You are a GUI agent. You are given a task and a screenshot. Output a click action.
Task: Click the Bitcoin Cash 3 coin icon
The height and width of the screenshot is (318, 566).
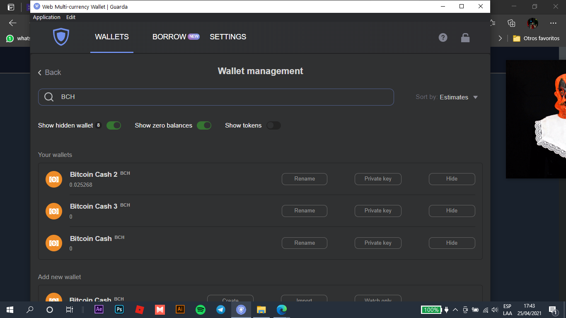click(x=54, y=211)
